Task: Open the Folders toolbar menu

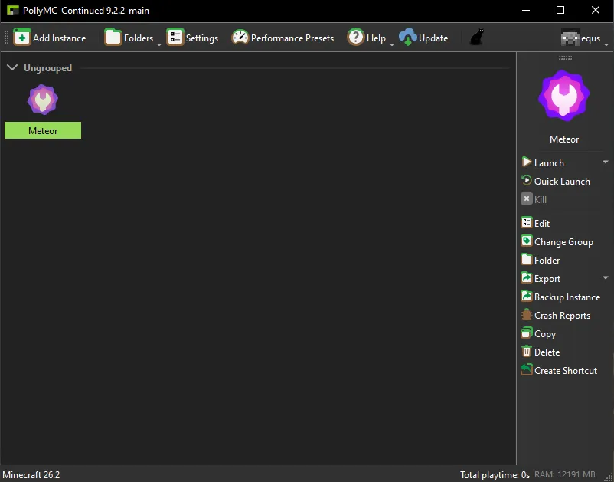Action: 132,38
